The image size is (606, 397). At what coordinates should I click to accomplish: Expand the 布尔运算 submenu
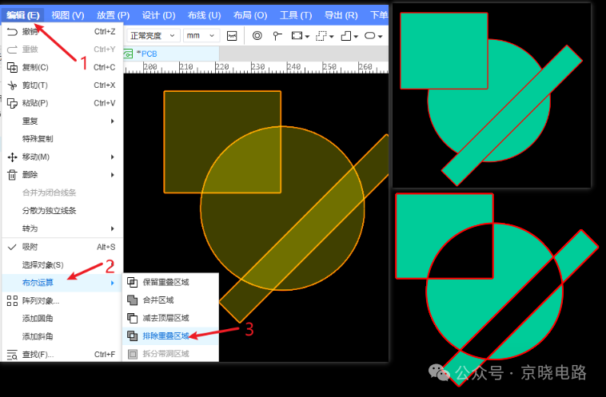click(x=62, y=283)
